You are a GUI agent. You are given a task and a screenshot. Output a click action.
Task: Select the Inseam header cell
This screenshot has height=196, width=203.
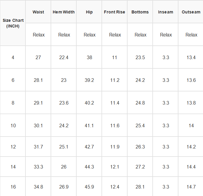(x=166, y=12)
